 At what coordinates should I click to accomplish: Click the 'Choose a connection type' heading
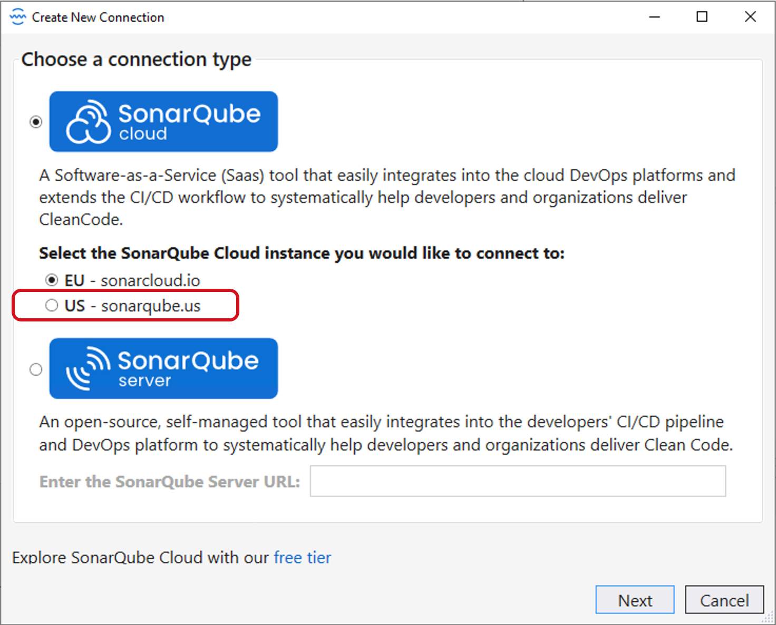[x=136, y=59]
